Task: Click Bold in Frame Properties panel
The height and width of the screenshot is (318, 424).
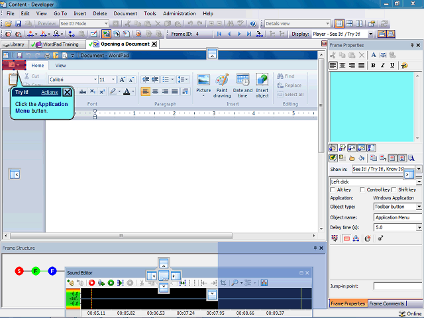Action: (x=373, y=65)
